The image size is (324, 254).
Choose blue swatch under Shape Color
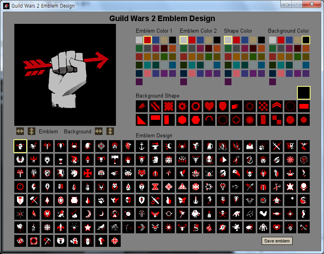(245, 40)
